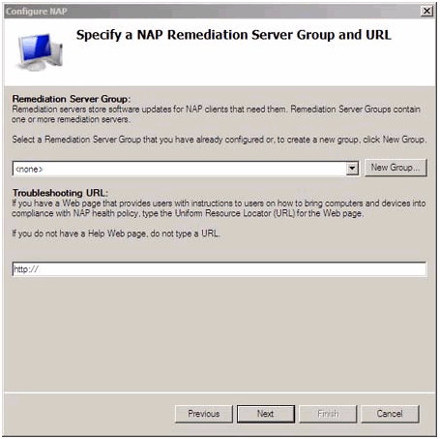Click the NAP health policy compliance paragraph
440x439 pixels.
click(x=219, y=208)
